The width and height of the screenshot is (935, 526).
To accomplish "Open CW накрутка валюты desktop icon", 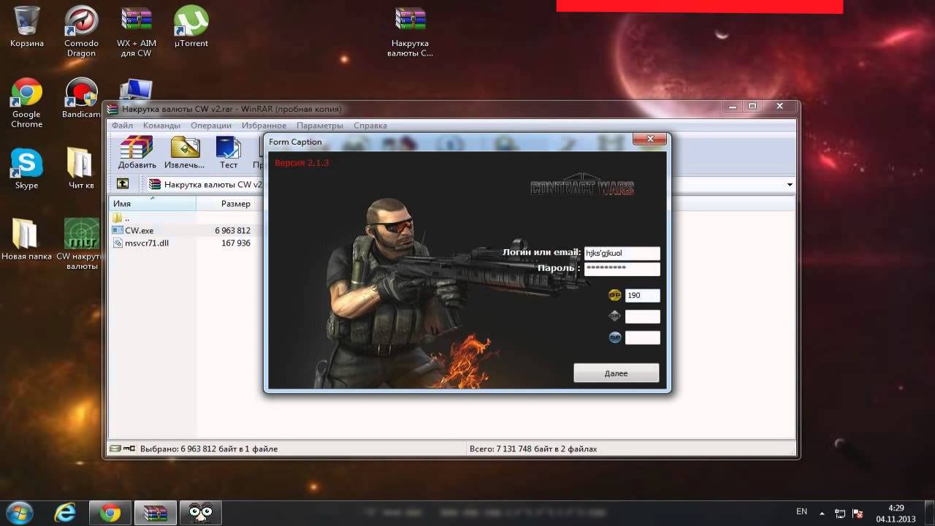I will click(81, 245).
